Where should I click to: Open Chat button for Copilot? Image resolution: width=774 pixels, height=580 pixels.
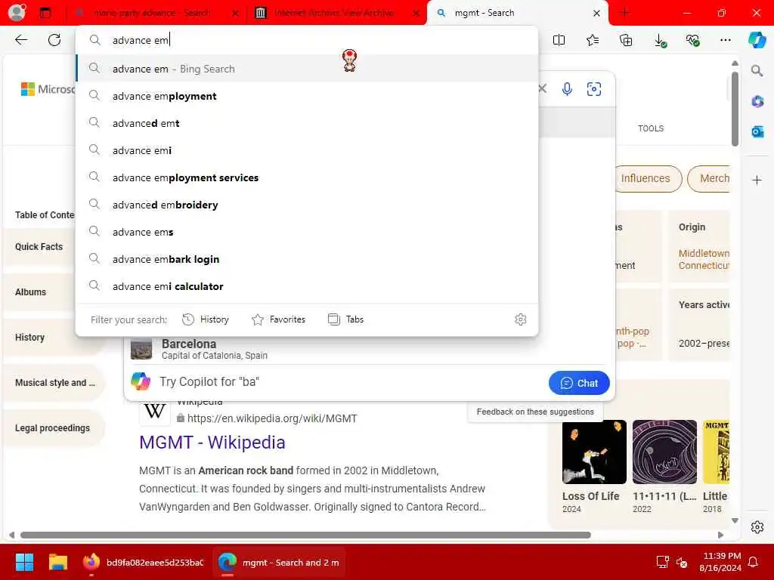[579, 383]
